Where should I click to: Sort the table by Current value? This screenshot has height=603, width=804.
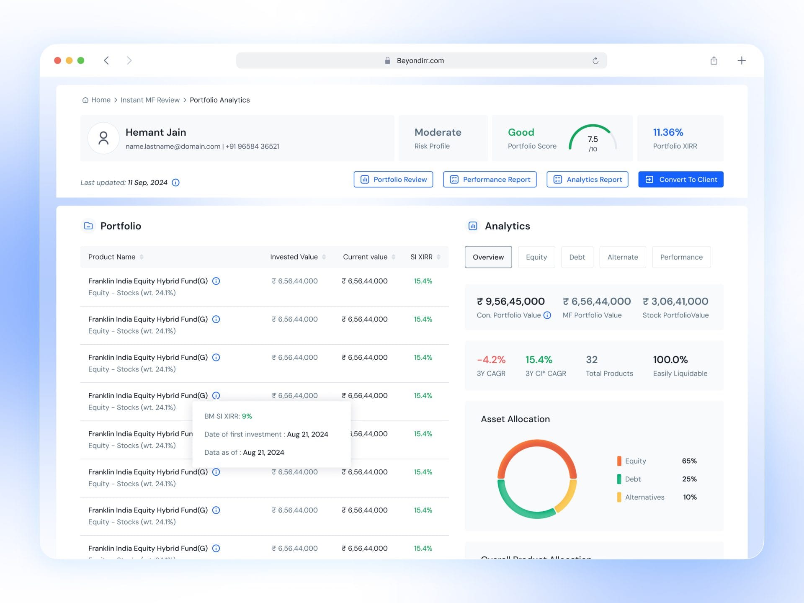click(394, 257)
